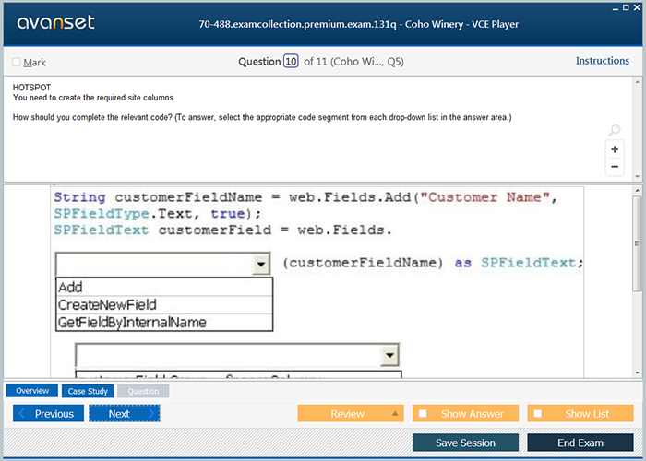
Task: Click answer area scroll down arrow
Action: coord(637,372)
